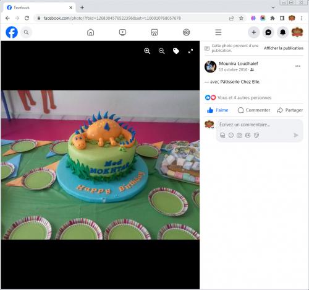Add a GIF to the comment
Viewport: 309px width, 290px height.
pyautogui.click(x=248, y=135)
